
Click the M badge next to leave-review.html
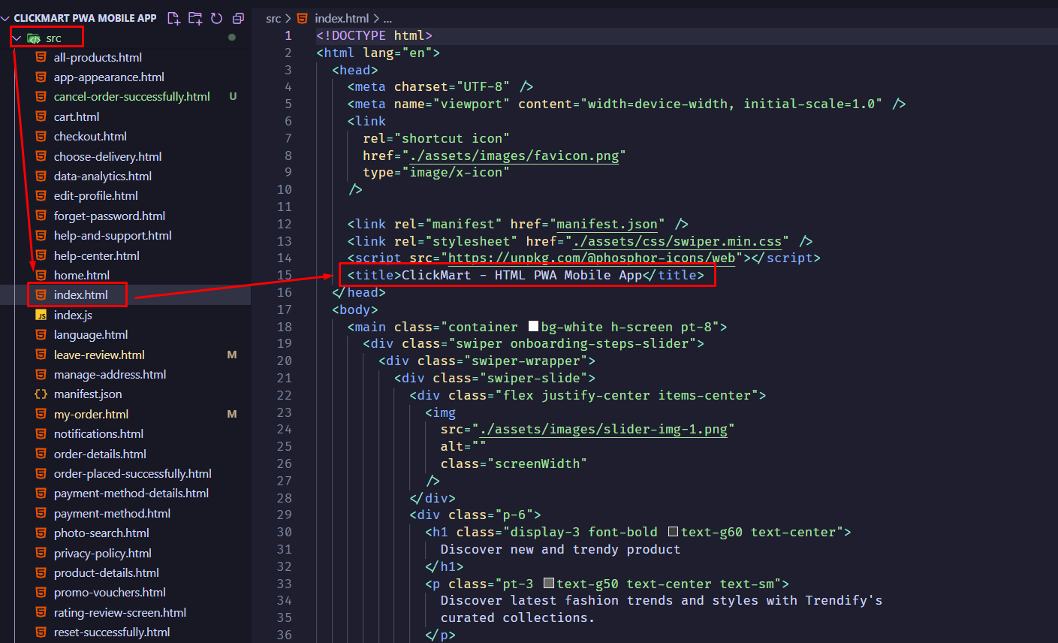pos(233,355)
